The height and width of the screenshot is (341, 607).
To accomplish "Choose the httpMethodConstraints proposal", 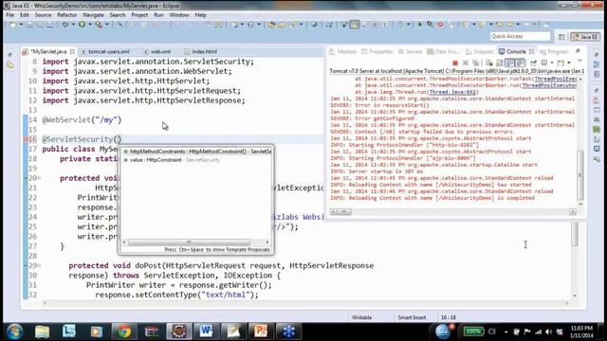I will 197,152.
